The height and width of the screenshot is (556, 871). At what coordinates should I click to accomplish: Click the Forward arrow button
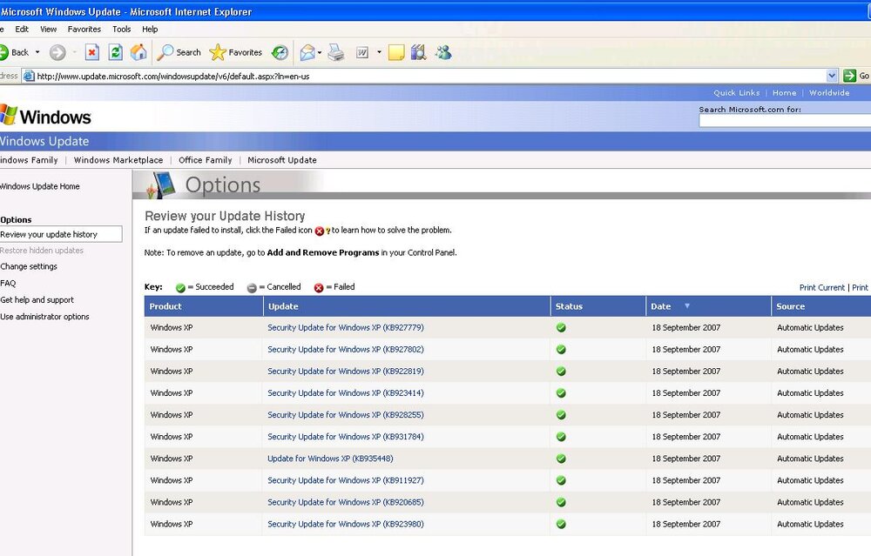(x=57, y=53)
